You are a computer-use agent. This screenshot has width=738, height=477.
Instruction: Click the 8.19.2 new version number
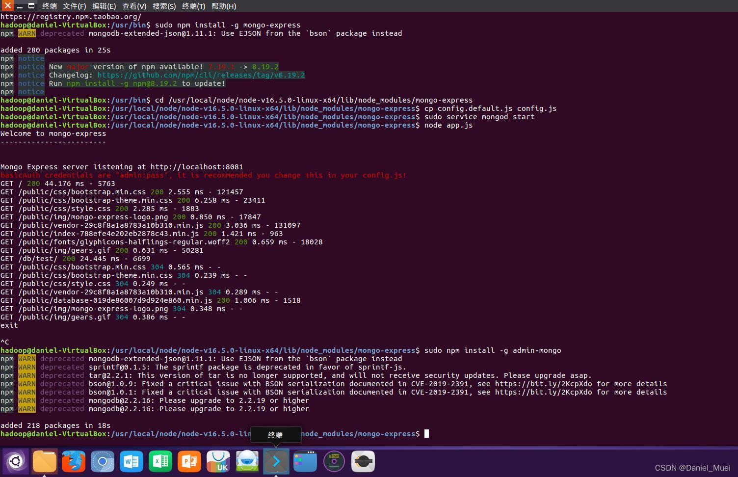pos(265,67)
